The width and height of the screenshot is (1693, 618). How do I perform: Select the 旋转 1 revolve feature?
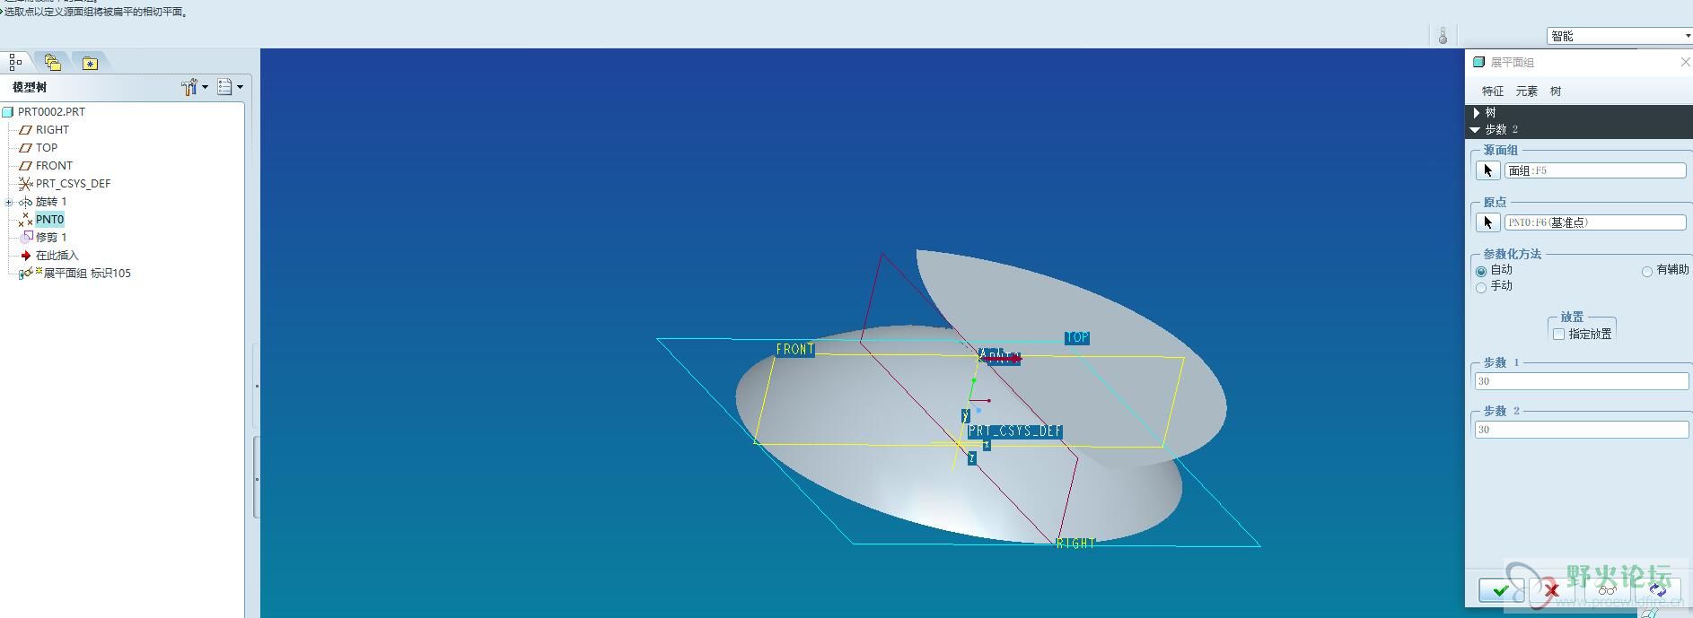51,202
